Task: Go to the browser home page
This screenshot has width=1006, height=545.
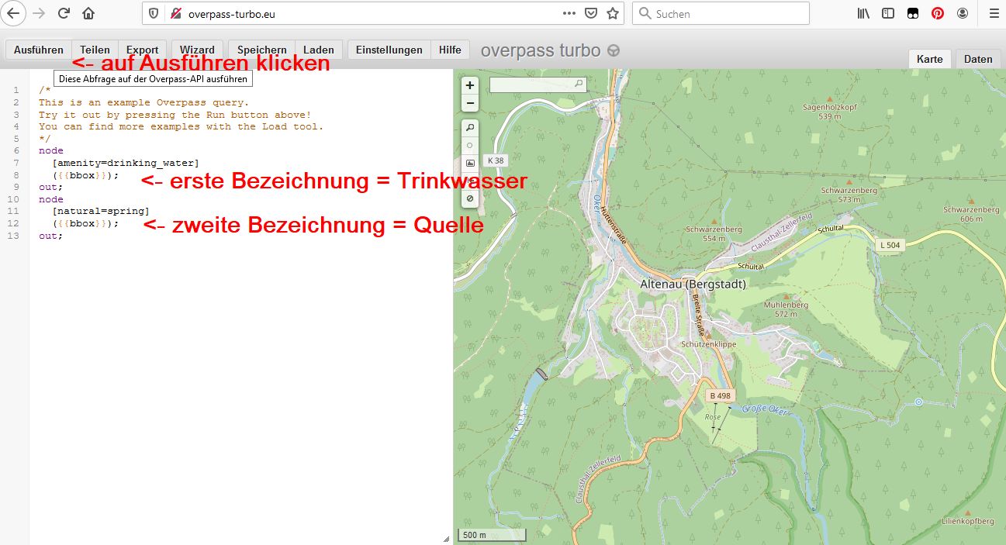Action: tap(88, 13)
